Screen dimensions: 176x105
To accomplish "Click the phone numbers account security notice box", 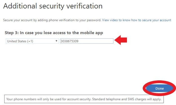I will pyautogui.click(x=84, y=99).
